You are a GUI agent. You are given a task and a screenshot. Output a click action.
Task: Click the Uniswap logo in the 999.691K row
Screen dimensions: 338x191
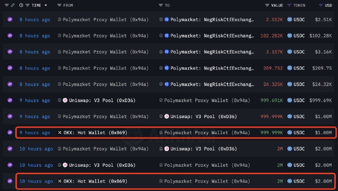65,100
